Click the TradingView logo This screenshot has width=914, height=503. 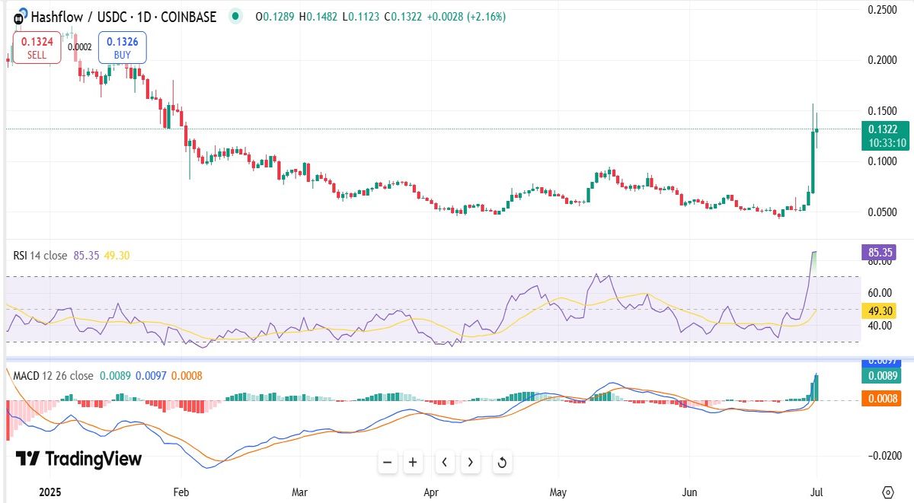tap(78, 459)
